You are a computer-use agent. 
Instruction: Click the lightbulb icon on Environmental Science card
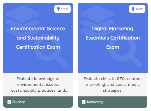58,9
